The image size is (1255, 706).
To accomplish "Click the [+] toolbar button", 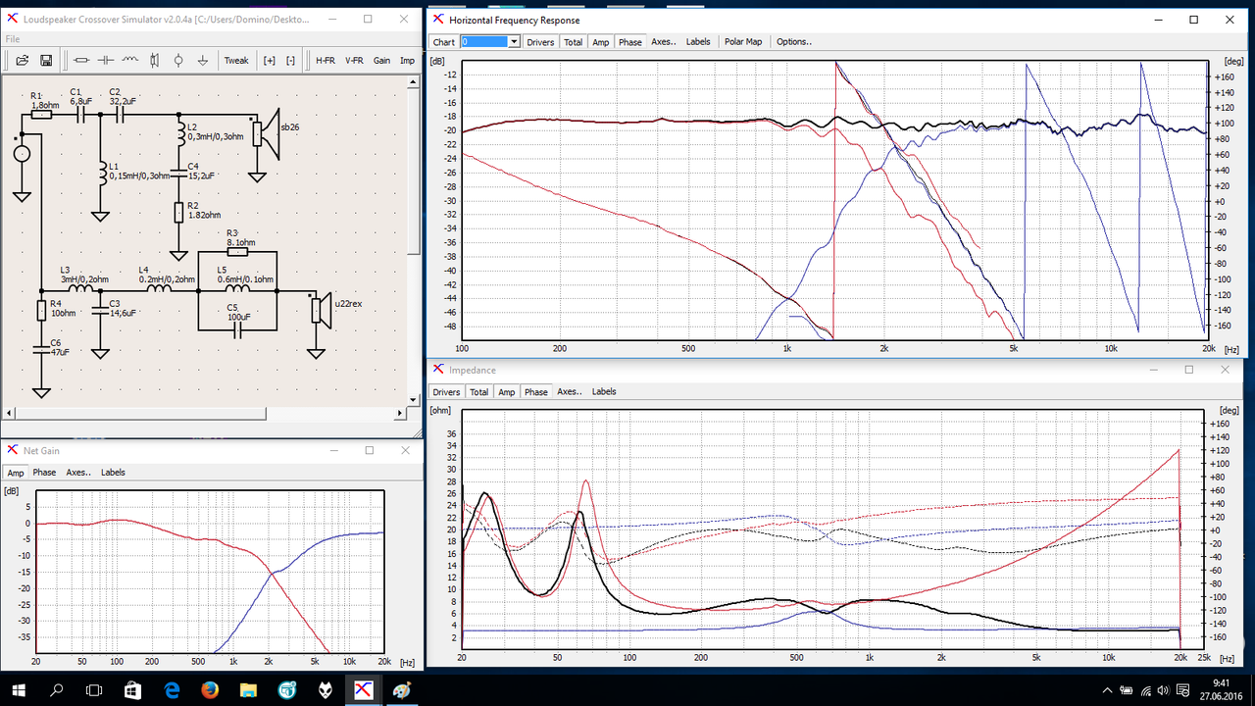I will (270, 60).
